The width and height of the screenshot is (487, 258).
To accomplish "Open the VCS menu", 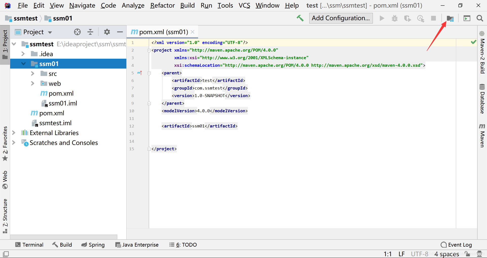I will [x=244, y=5].
